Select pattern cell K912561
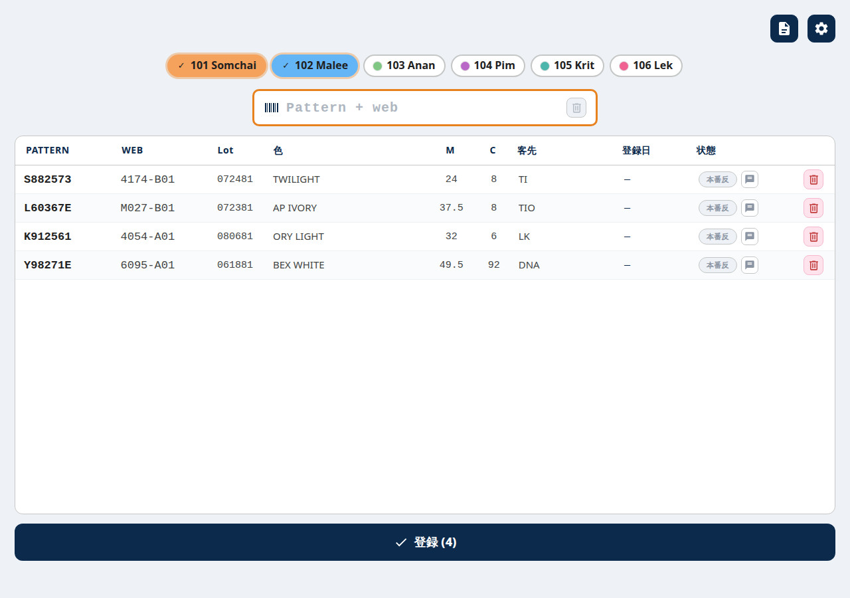850x598 pixels. [48, 237]
